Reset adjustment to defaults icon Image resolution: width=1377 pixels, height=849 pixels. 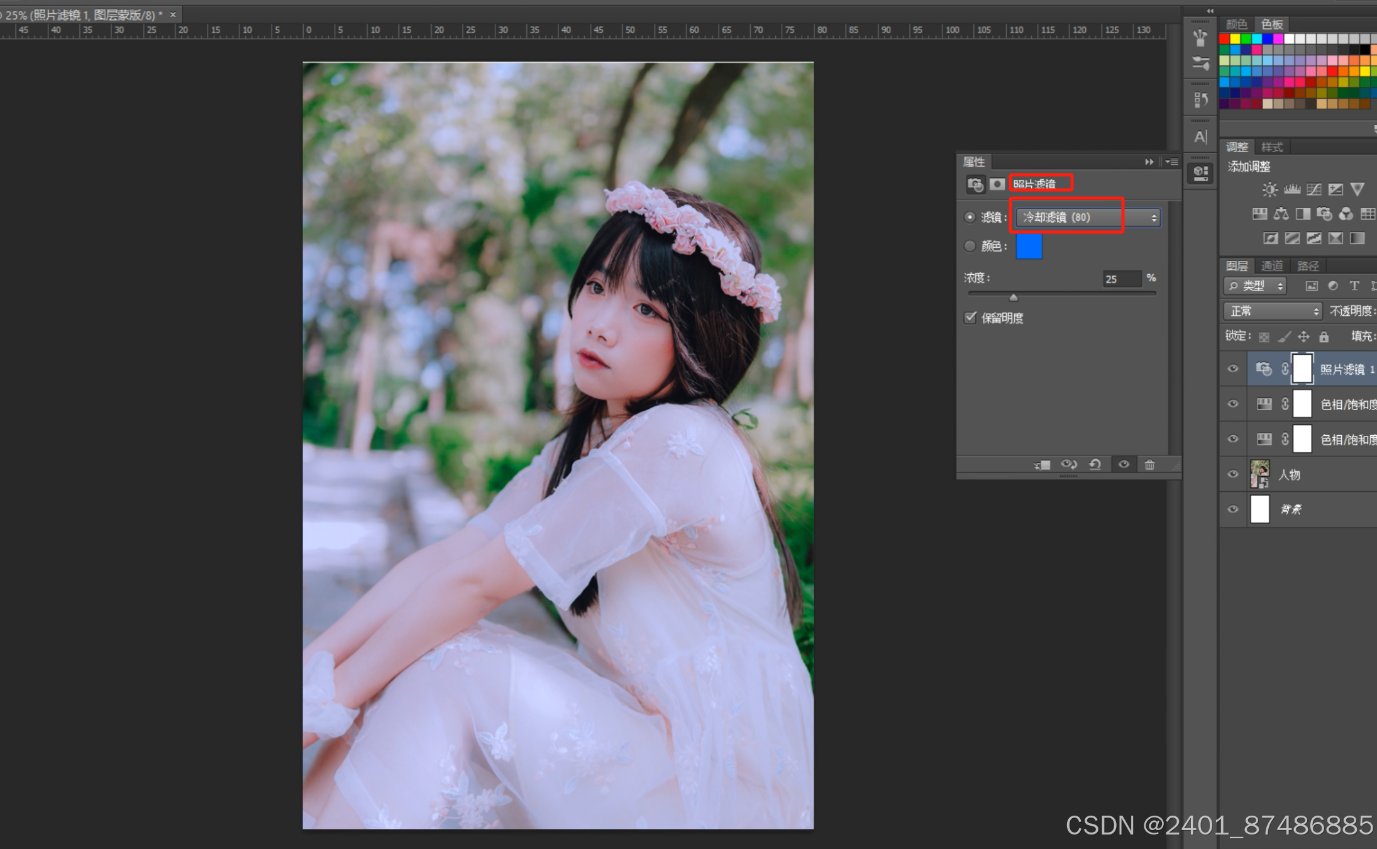(x=1095, y=465)
